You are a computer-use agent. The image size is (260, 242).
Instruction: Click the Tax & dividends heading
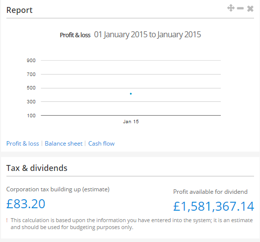[37, 168]
